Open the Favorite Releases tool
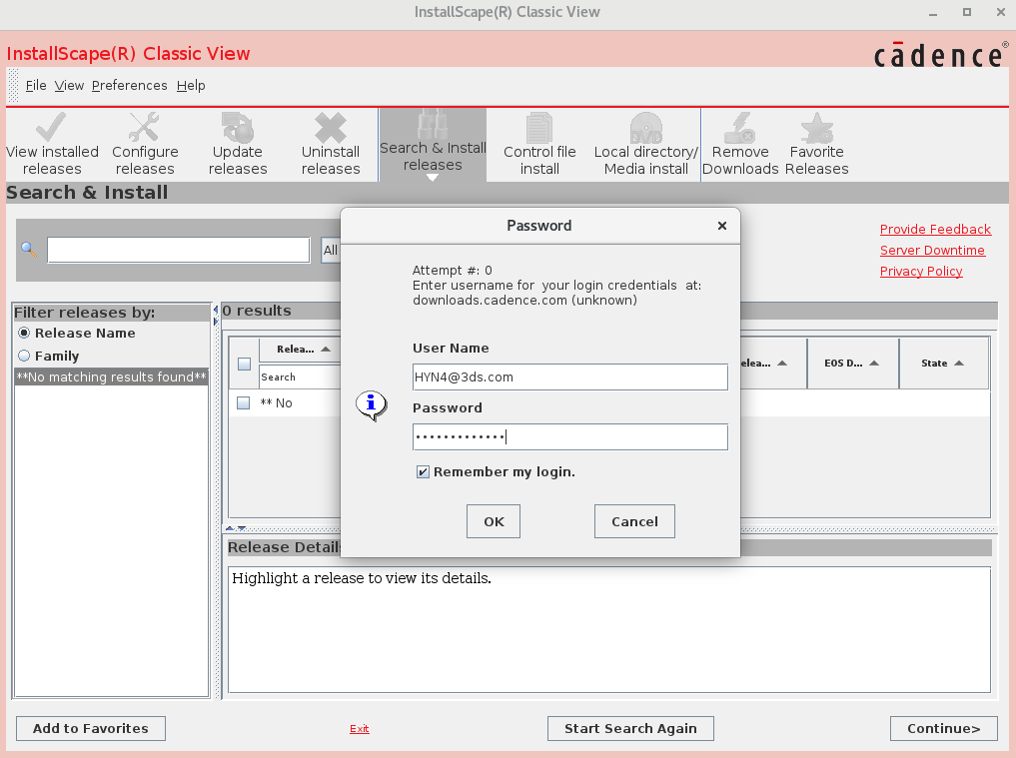The width and height of the screenshot is (1016, 758). 816,143
